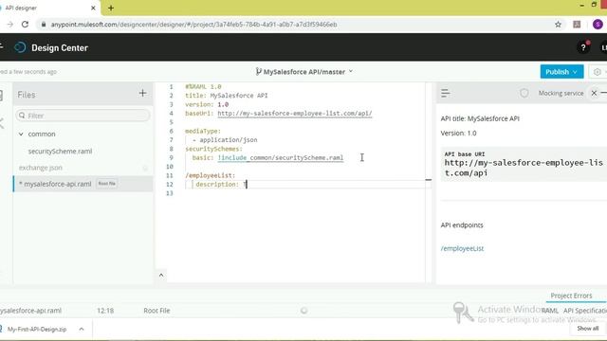Toggle the documentation panel menu icon
Screen dimensions: 607x341
[445, 93]
